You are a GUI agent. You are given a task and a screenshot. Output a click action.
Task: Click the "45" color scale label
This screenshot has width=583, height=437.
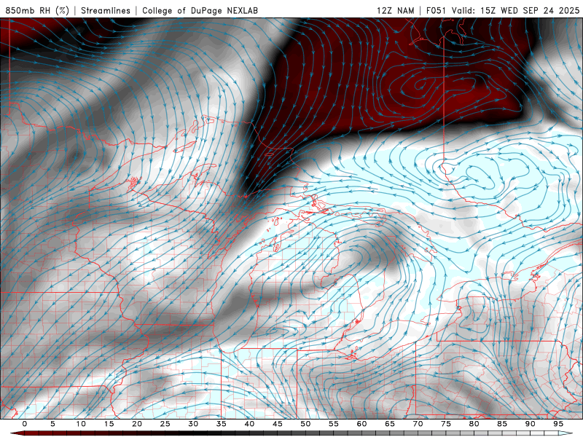click(x=278, y=424)
